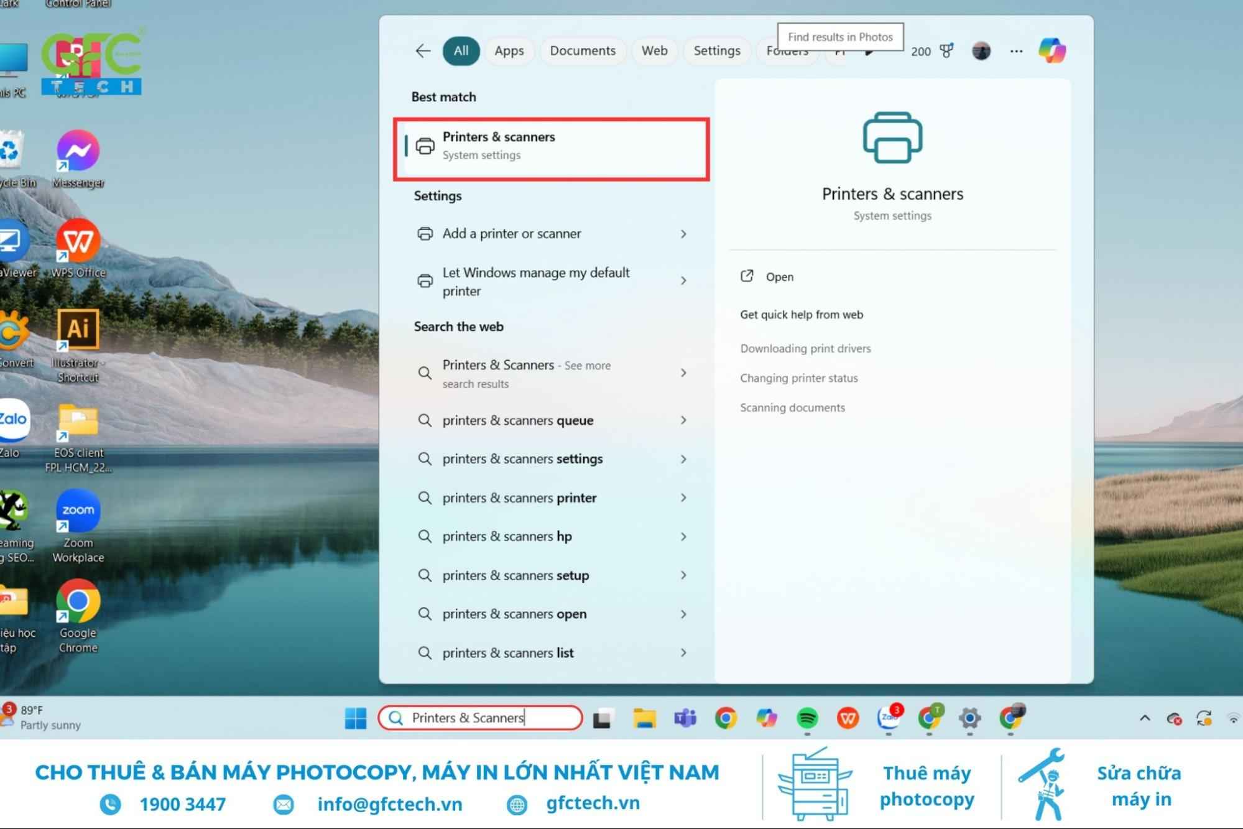Open Task View on the taskbar
The width and height of the screenshot is (1243, 829).
click(603, 719)
